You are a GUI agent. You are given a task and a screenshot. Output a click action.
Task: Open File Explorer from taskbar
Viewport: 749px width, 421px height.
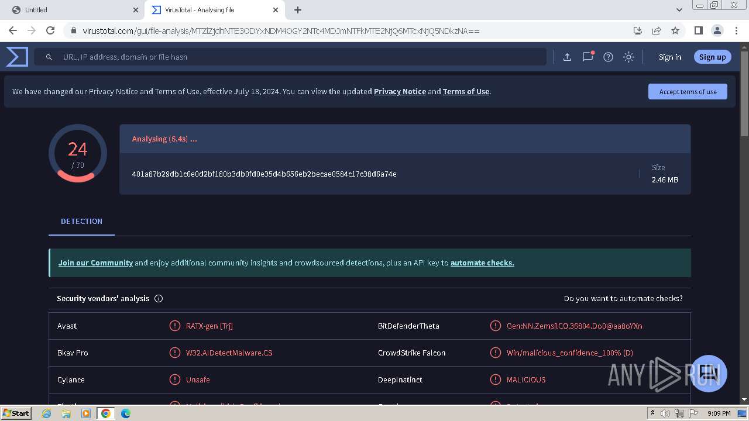coord(66,413)
